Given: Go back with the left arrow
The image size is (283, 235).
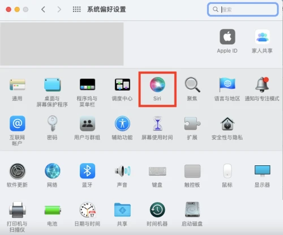Looking at the screenshot, I should [x=43, y=9].
